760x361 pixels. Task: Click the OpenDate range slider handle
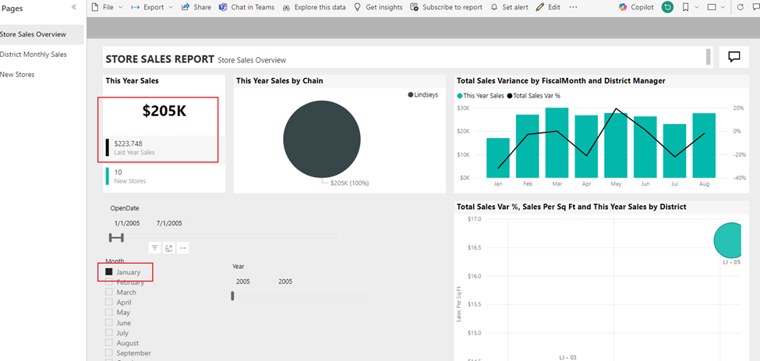click(x=116, y=238)
